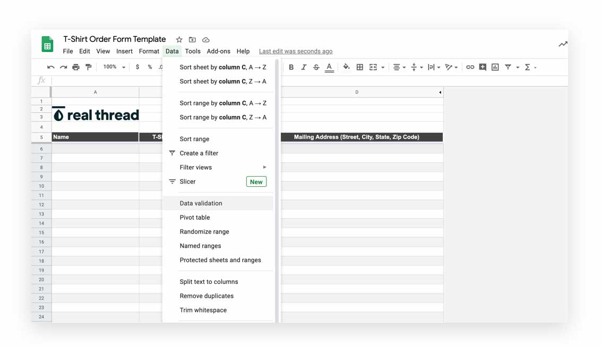The height and width of the screenshot is (347, 601).
Task: Star the T-Shirt Order Form Template spreadsheet
Action: (x=179, y=39)
